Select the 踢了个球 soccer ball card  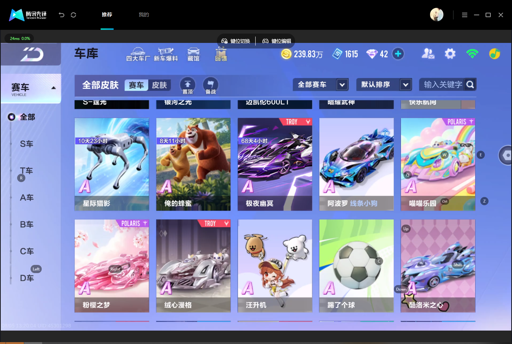pyautogui.click(x=357, y=266)
